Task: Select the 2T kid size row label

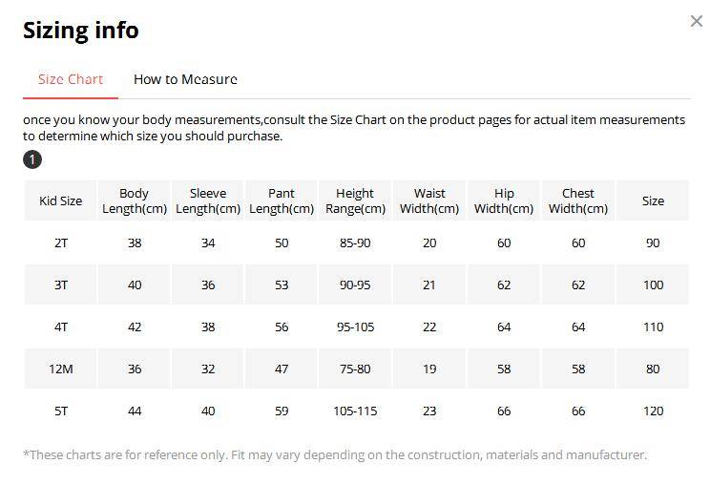Action: click(x=61, y=243)
